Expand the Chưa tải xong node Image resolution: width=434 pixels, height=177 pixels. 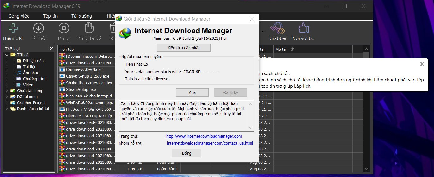coord(7,91)
